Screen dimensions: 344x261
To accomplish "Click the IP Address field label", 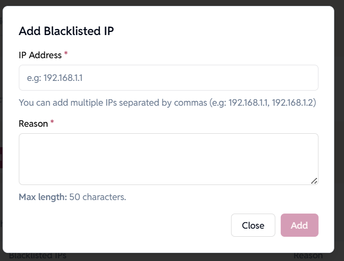I will pyautogui.click(x=40, y=55).
